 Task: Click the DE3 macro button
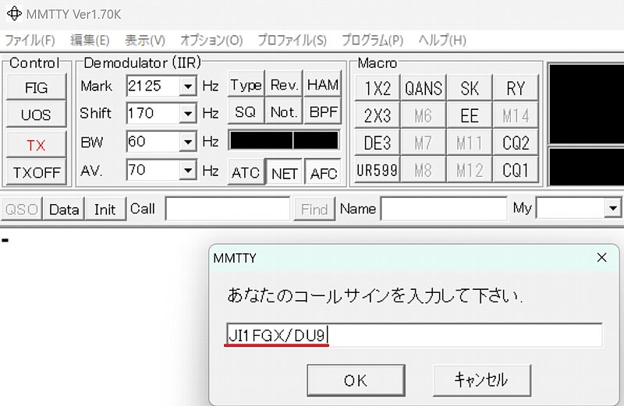[x=377, y=143]
